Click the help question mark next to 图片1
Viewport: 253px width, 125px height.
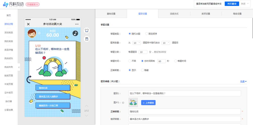pos(123,103)
